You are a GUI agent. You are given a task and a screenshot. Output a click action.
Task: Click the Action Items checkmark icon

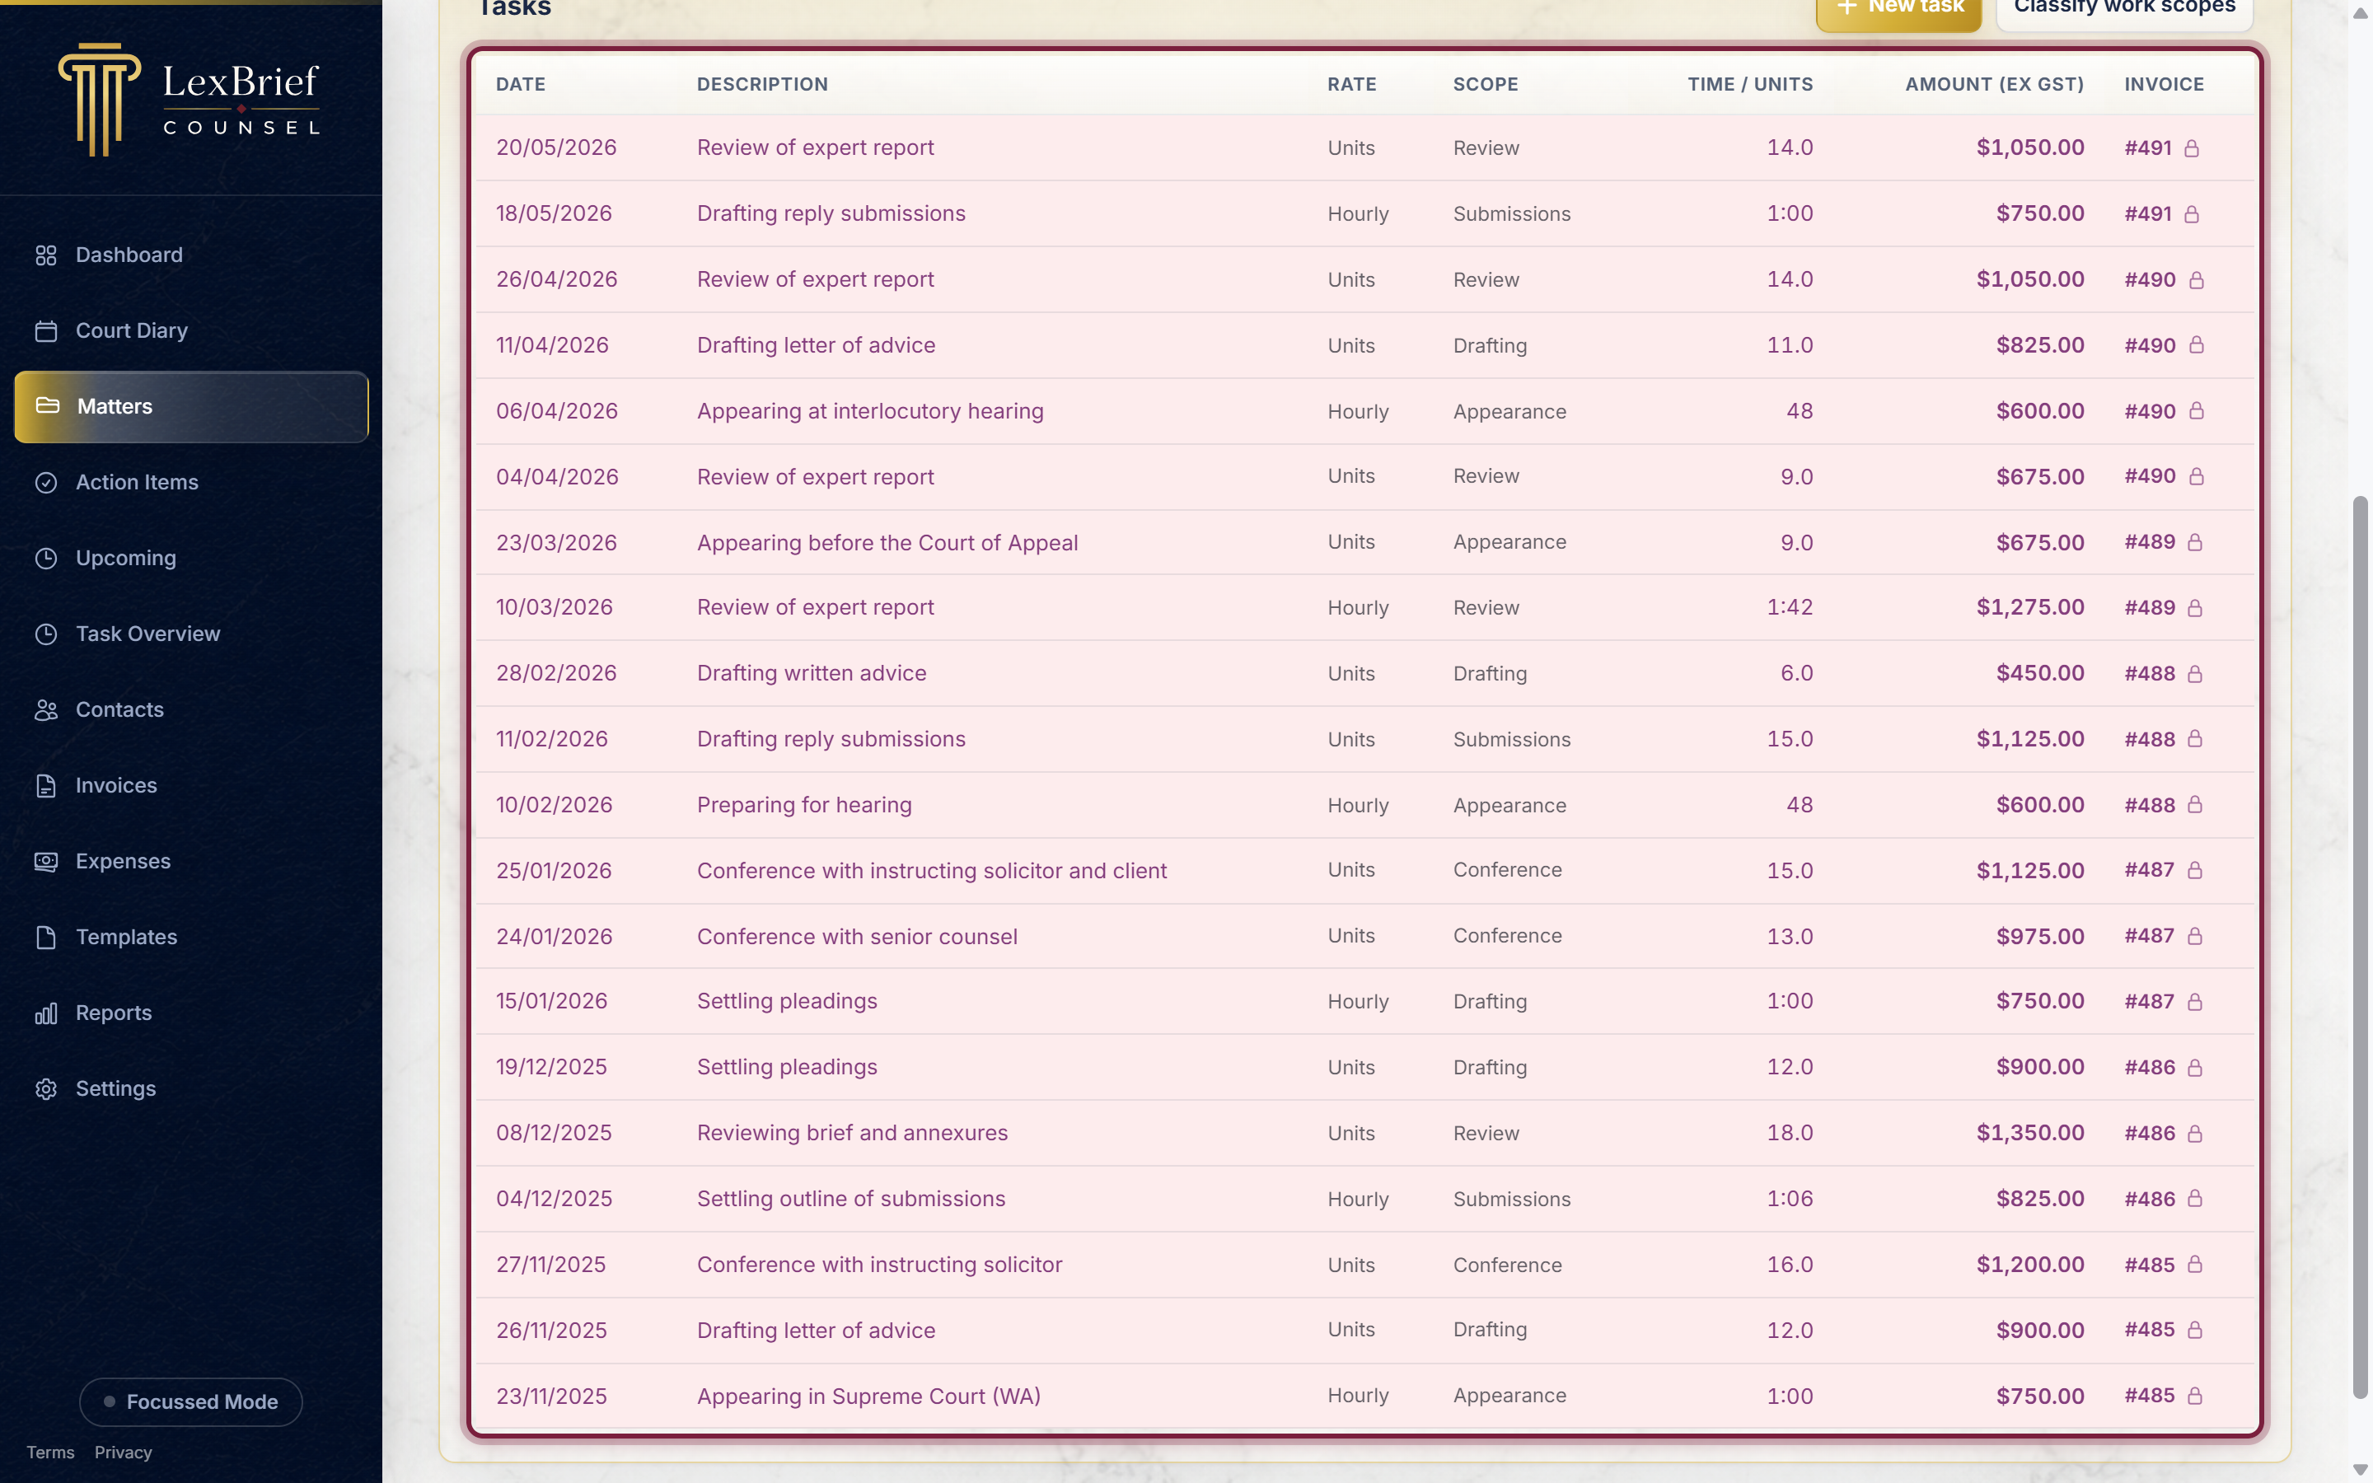click(x=46, y=483)
